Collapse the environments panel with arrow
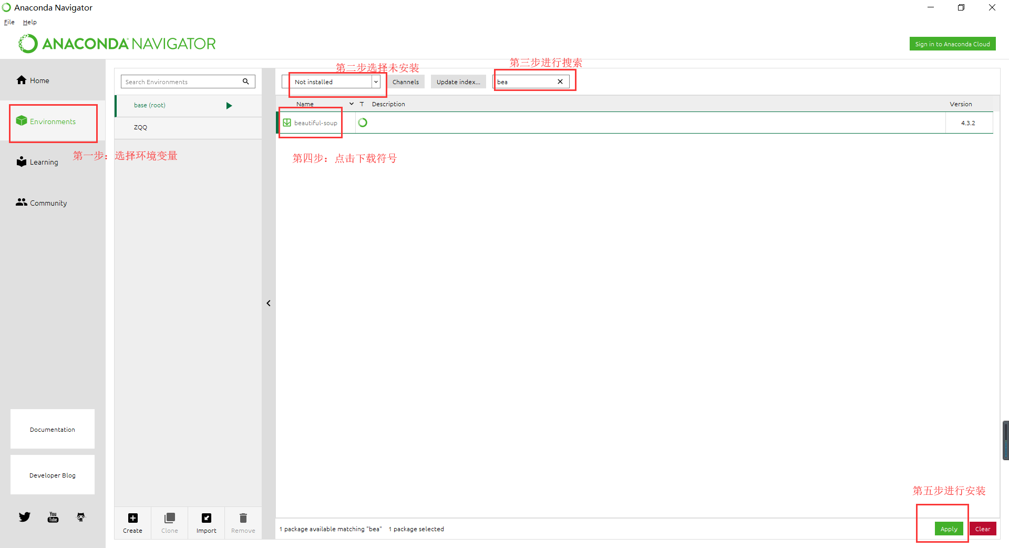Screen dimensions: 1009x548 [269, 303]
